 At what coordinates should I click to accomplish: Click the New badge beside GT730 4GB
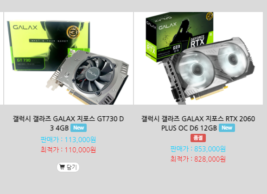coord(78,128)
